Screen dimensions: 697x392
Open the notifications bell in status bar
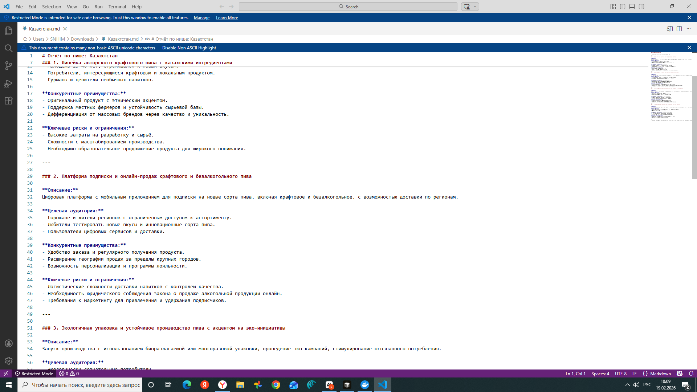(691, 373)
